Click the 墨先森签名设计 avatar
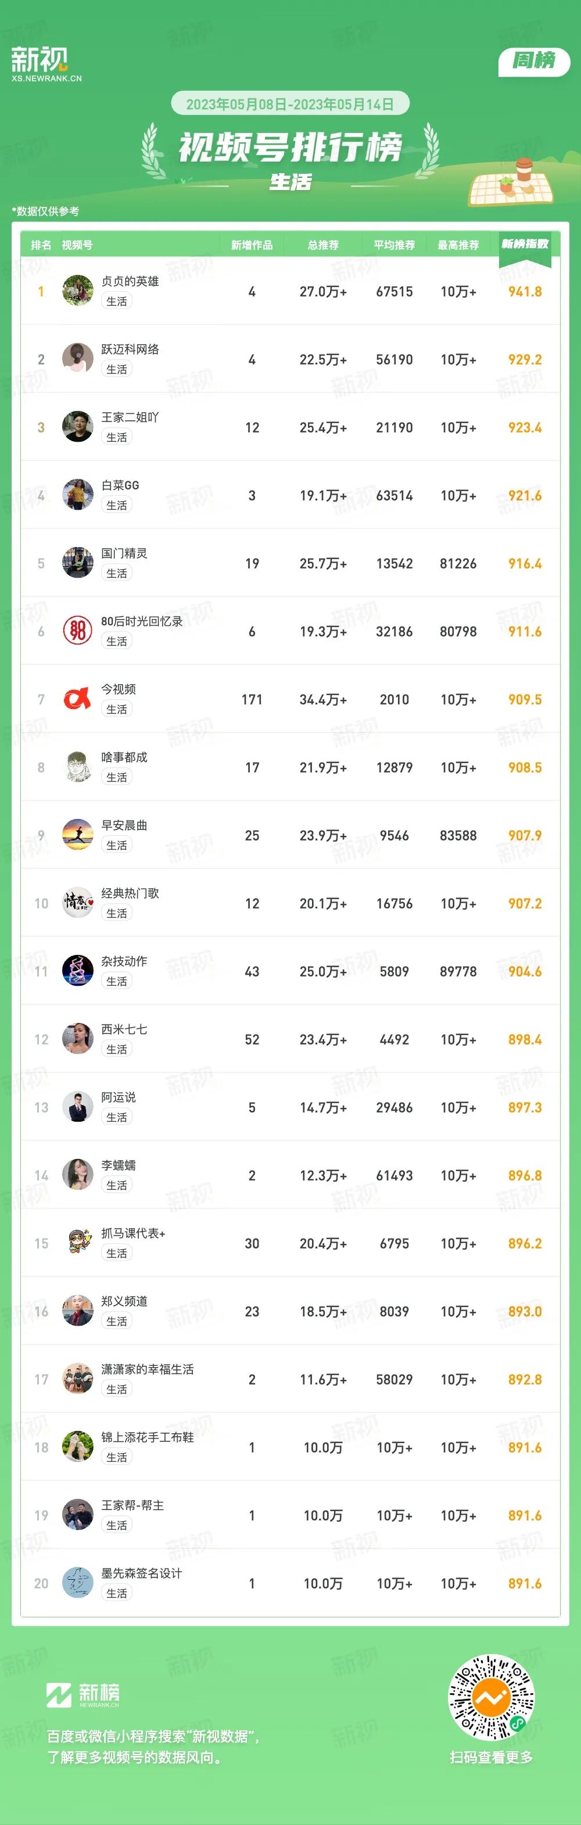581x1825 pixels. (78, 1583)
